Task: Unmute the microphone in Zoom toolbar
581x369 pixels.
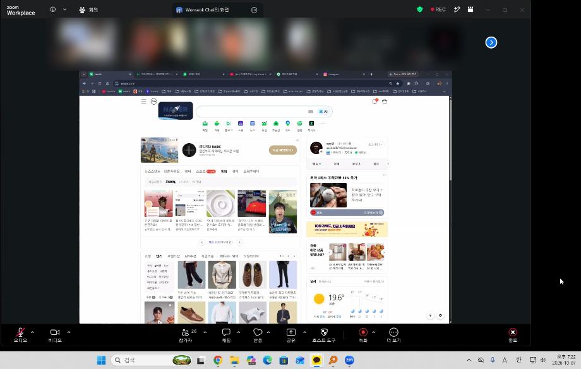Action: [x=20, y=334]
